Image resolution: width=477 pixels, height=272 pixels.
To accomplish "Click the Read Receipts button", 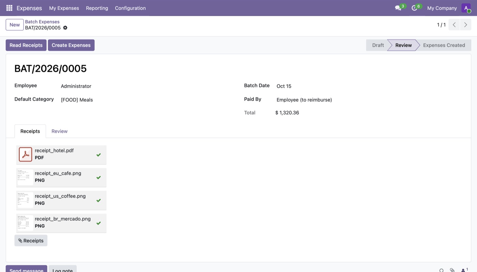I will [26, 45].
